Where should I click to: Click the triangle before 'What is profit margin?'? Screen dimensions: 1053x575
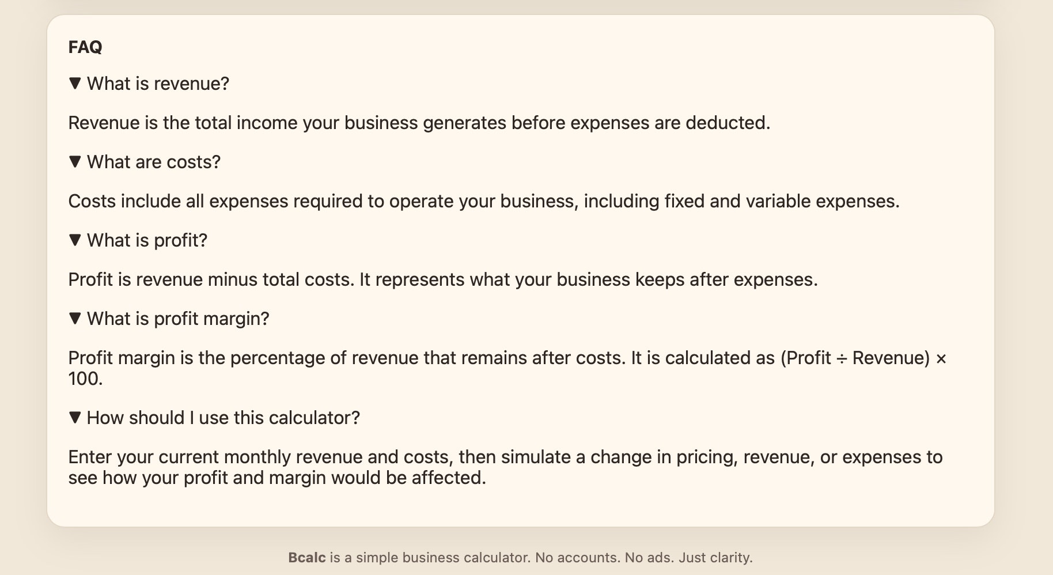click(74, 319)
